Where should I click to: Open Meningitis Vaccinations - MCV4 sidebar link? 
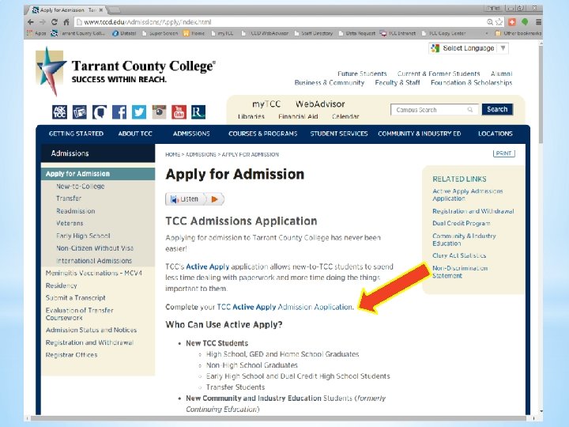pos(93,273)
